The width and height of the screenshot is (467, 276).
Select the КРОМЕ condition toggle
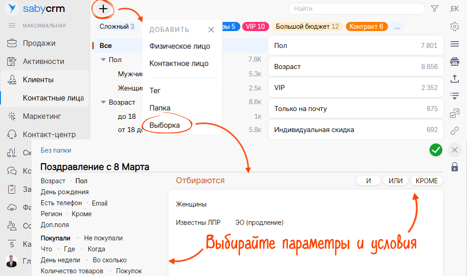tap(426, 181)
